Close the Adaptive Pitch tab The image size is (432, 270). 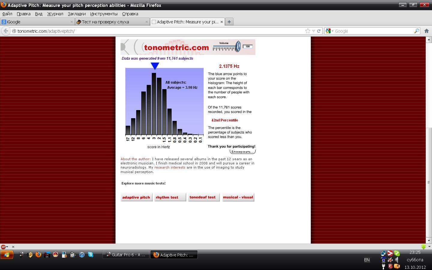coord(222,22)
